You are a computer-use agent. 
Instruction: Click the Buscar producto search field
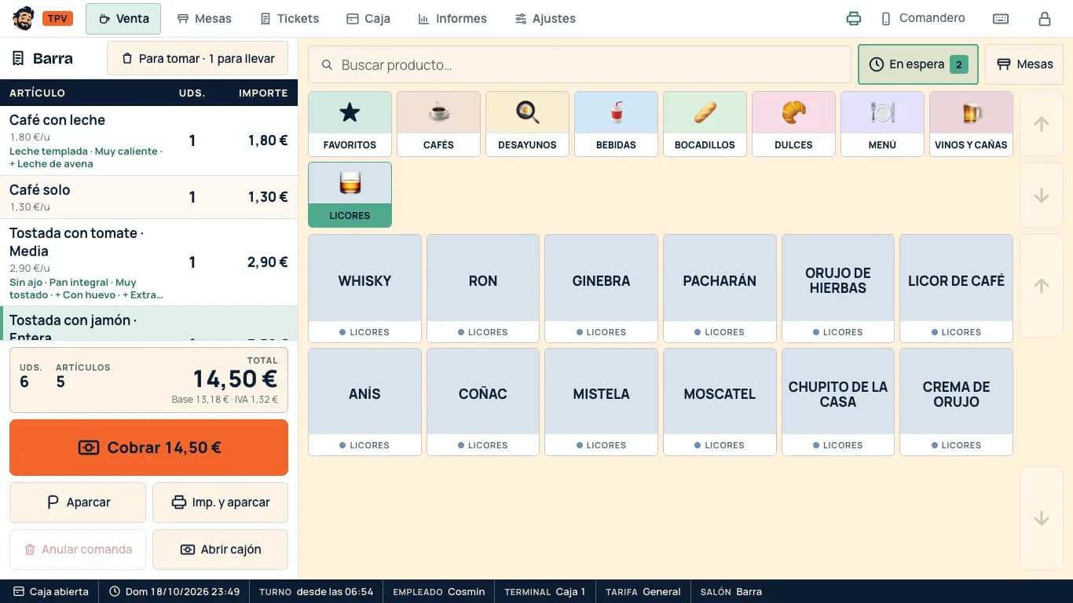point(580,64)
